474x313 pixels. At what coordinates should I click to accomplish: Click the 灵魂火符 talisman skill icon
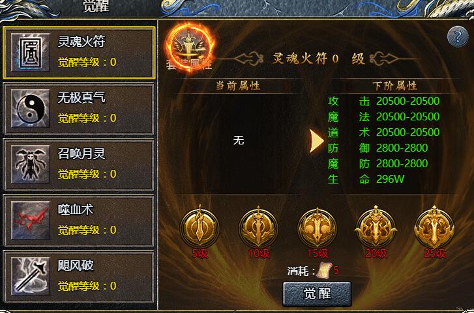tap(30, 53)
